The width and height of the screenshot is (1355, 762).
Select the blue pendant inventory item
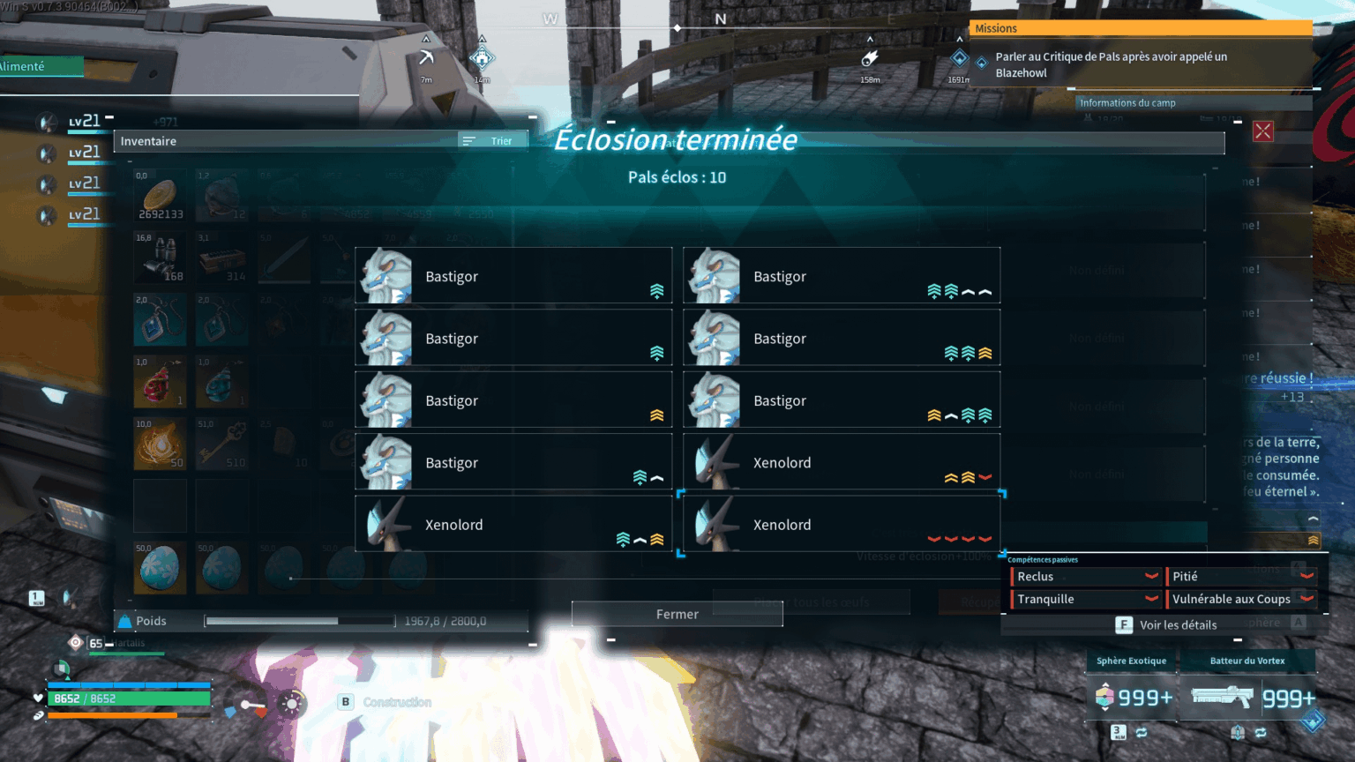[160, 319]
